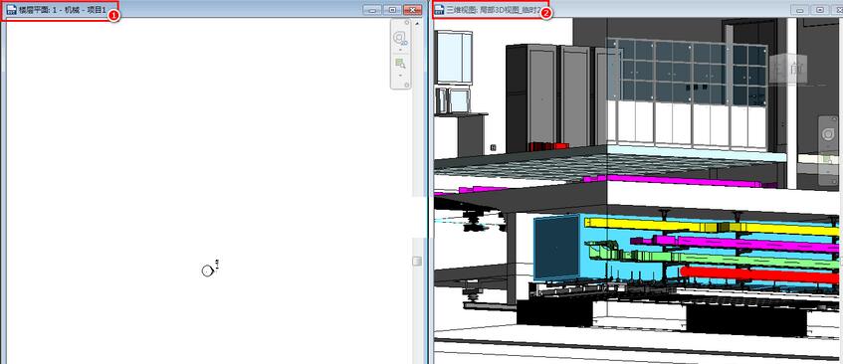This screenshot has width=843, height=364.
Task: Click scroll up arrow in floor plan window
Action: (x=417, y=24)
